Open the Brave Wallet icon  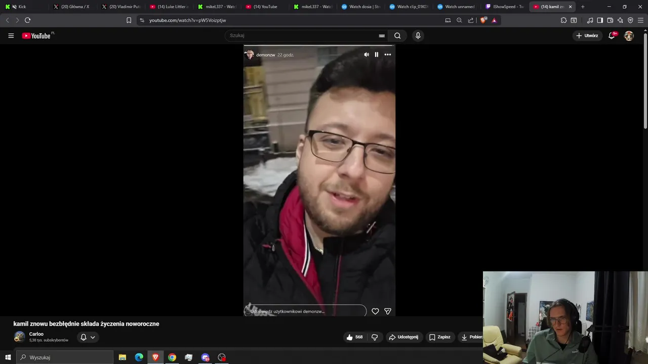click(x=610, y=20)
